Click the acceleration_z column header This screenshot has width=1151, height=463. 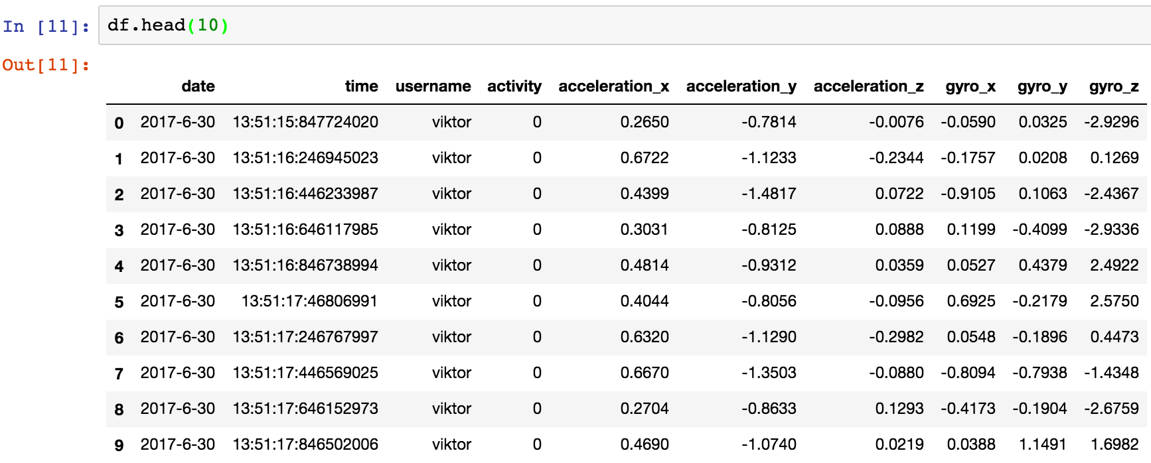[x=868, y=86]
